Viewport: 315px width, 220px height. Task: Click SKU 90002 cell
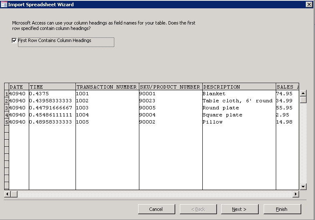171,122
